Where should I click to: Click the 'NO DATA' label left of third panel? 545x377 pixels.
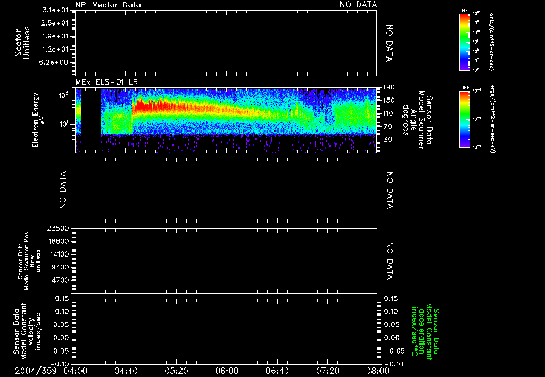63,190
